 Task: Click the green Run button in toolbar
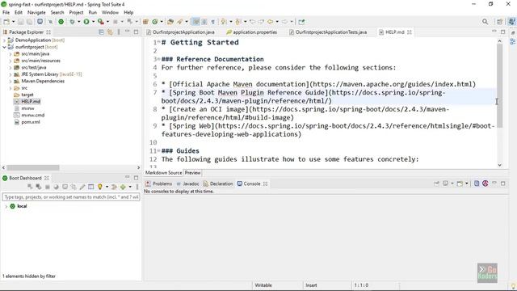click(86, 22)
